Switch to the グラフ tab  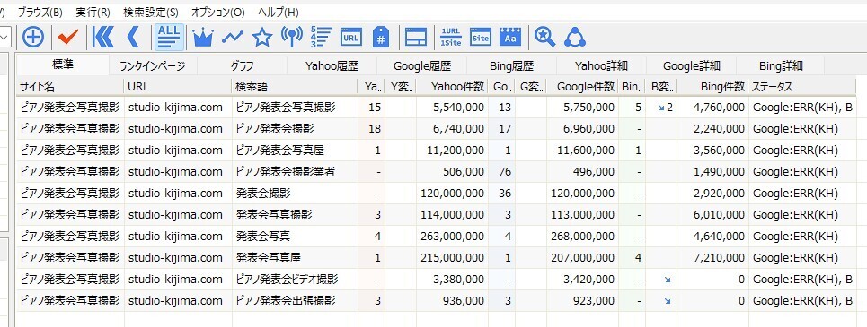243,66
